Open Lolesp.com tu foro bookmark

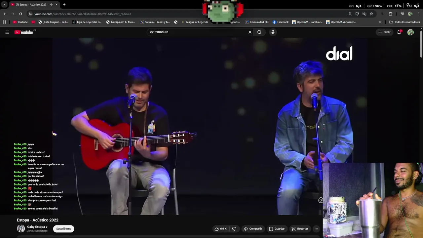121,22
